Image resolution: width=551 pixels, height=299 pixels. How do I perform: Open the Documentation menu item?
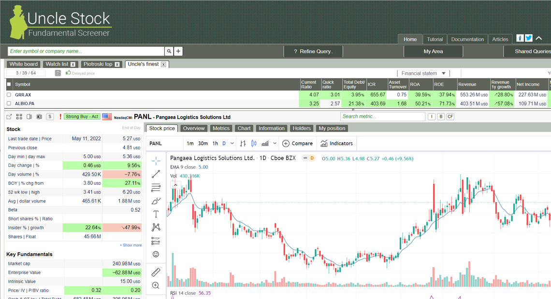click(x=467, y=39)
